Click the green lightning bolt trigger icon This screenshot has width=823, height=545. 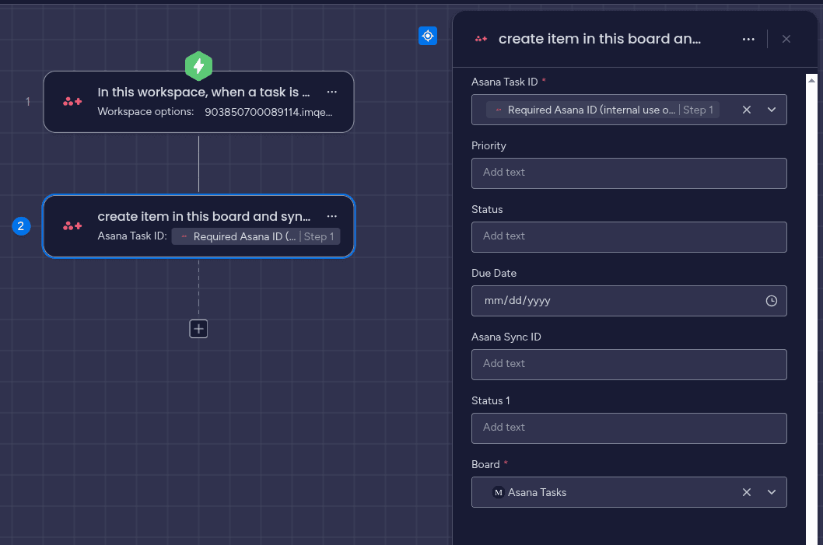pyautogui.click(x=198, y=66)
